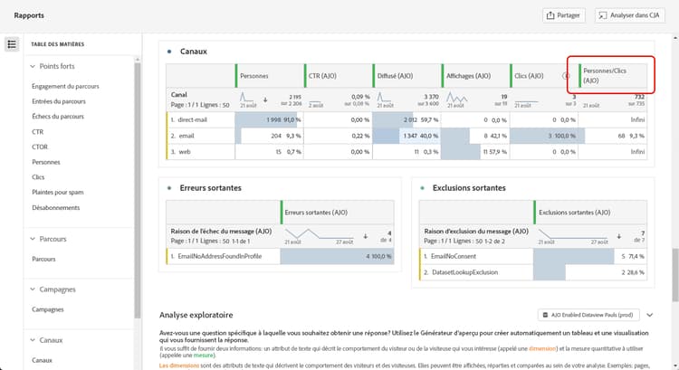Screen dimensions: 679x370
Task: Select CTR in table of contents
Action: click(x=38, y=131)
